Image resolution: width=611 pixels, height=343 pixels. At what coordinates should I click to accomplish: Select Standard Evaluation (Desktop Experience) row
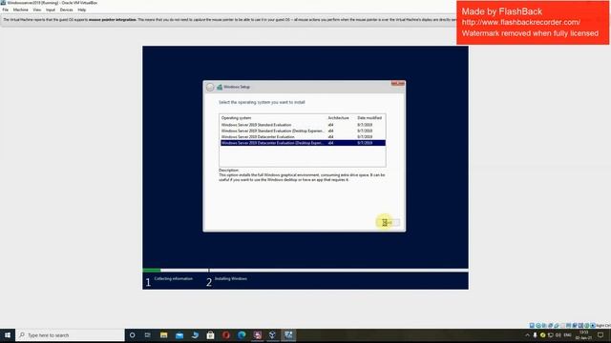[303, 131]
